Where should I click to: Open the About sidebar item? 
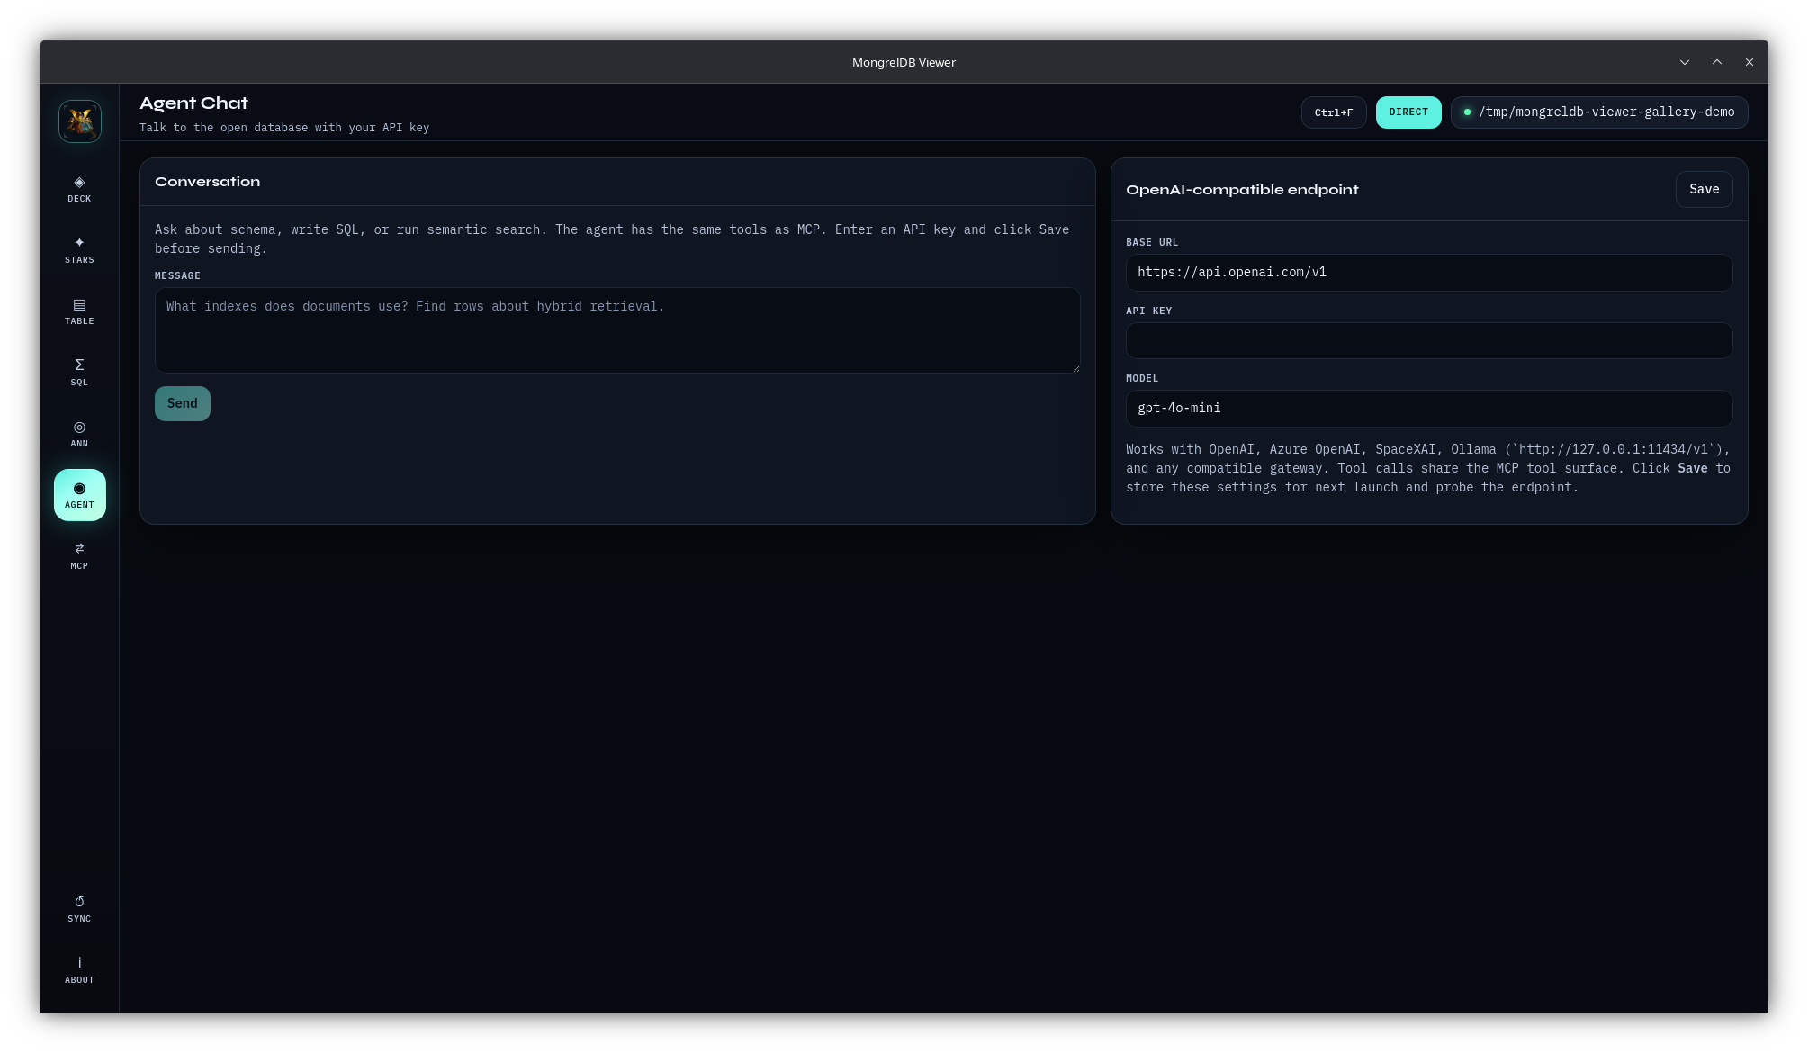(80, 970)
